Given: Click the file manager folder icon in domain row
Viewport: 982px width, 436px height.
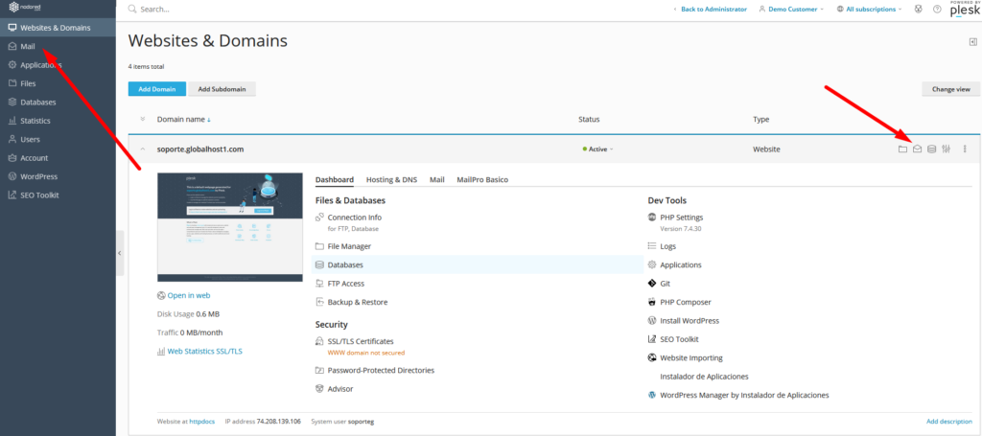Looking at the screenshot, I should 902,149.
